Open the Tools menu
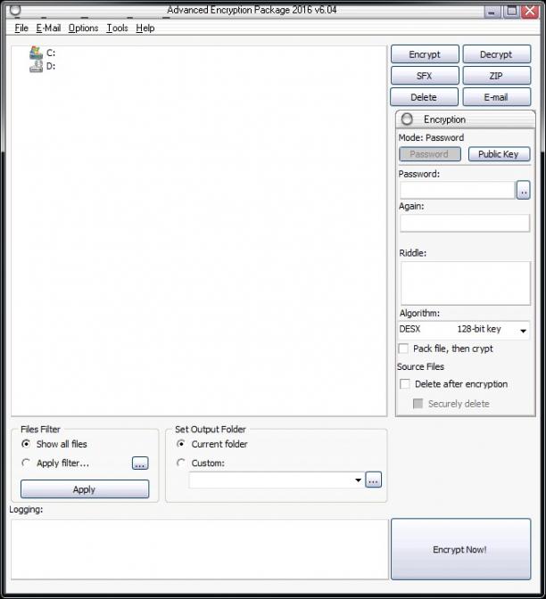The height and width of the screenshot is (599, 546). pos(117,29)
